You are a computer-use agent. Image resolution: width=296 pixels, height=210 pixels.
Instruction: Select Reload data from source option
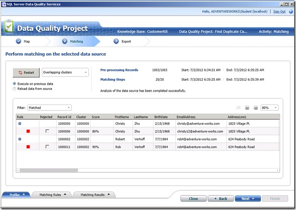[15, 89]
